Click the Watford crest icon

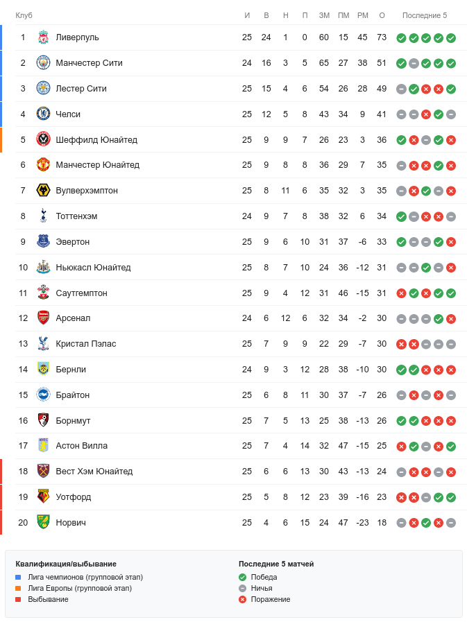click(43, 497)
